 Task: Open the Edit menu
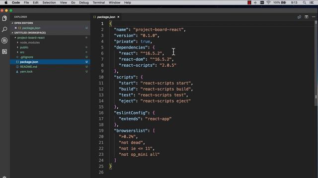36,2
